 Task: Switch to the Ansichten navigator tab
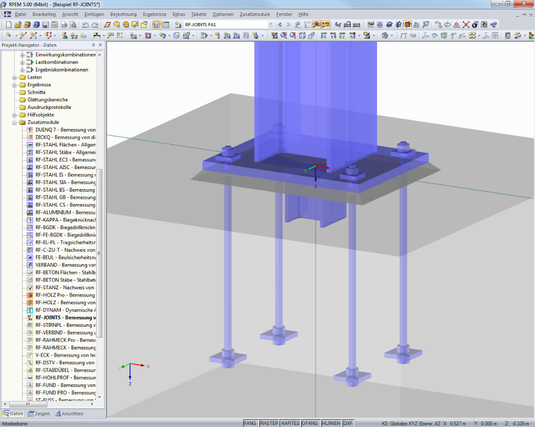click(x=69, y=413)
